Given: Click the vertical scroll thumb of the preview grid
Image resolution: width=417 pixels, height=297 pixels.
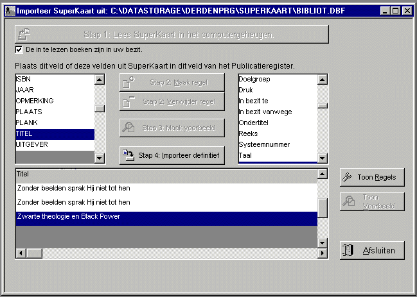Looking at the screenshot, I should point(323,208).
